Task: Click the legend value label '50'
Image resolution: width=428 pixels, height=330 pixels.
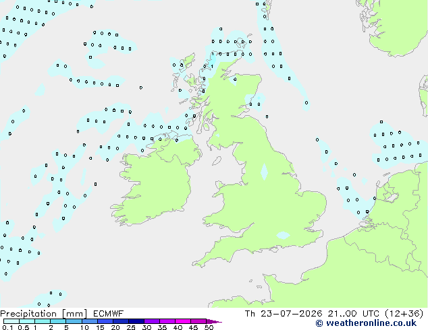Action: click(x=209, y=327)
